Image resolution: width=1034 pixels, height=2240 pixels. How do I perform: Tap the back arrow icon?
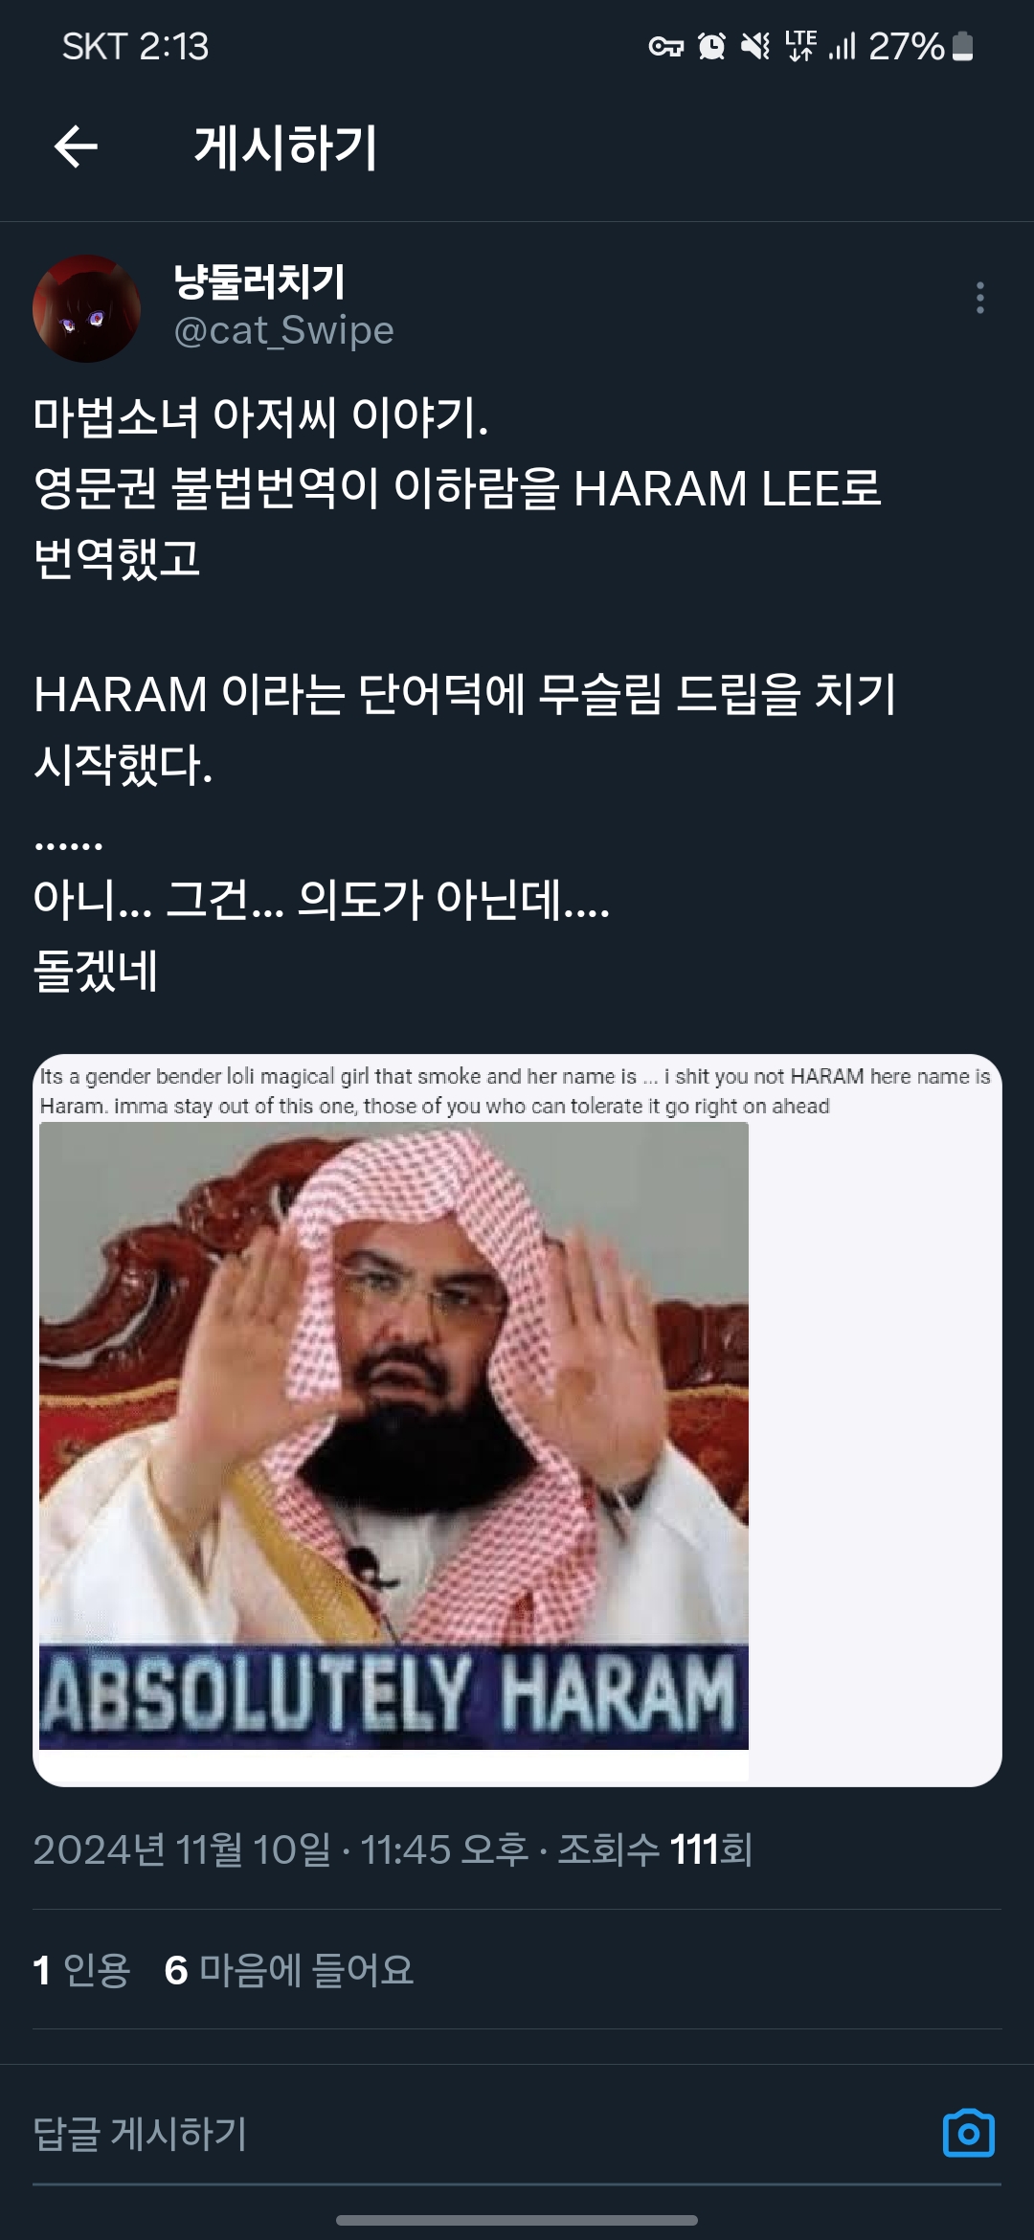(76, 147)
